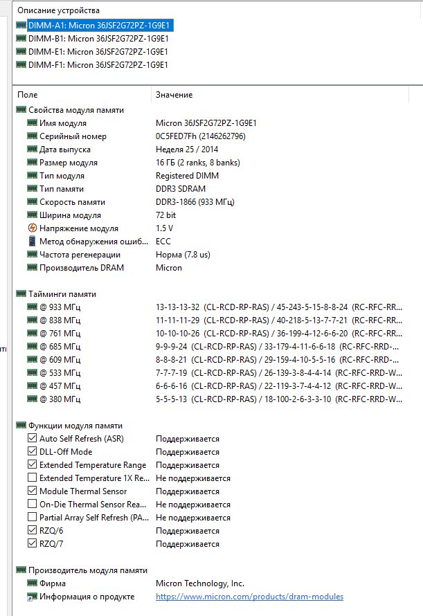Click the @ 685 МГц timing icon

click(x=33, y=347)
